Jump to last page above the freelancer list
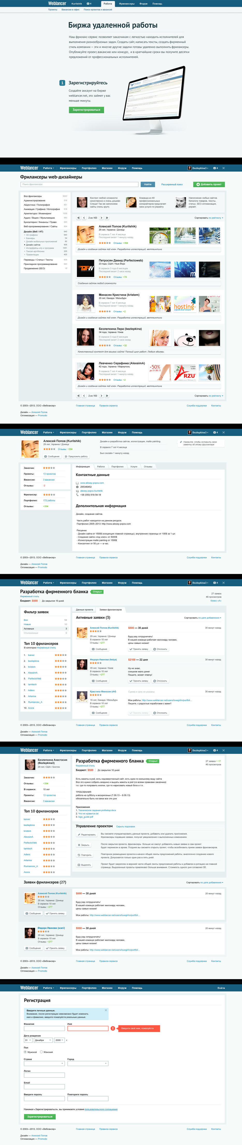Screen dimensions: 242x1145 pos(107,218)
